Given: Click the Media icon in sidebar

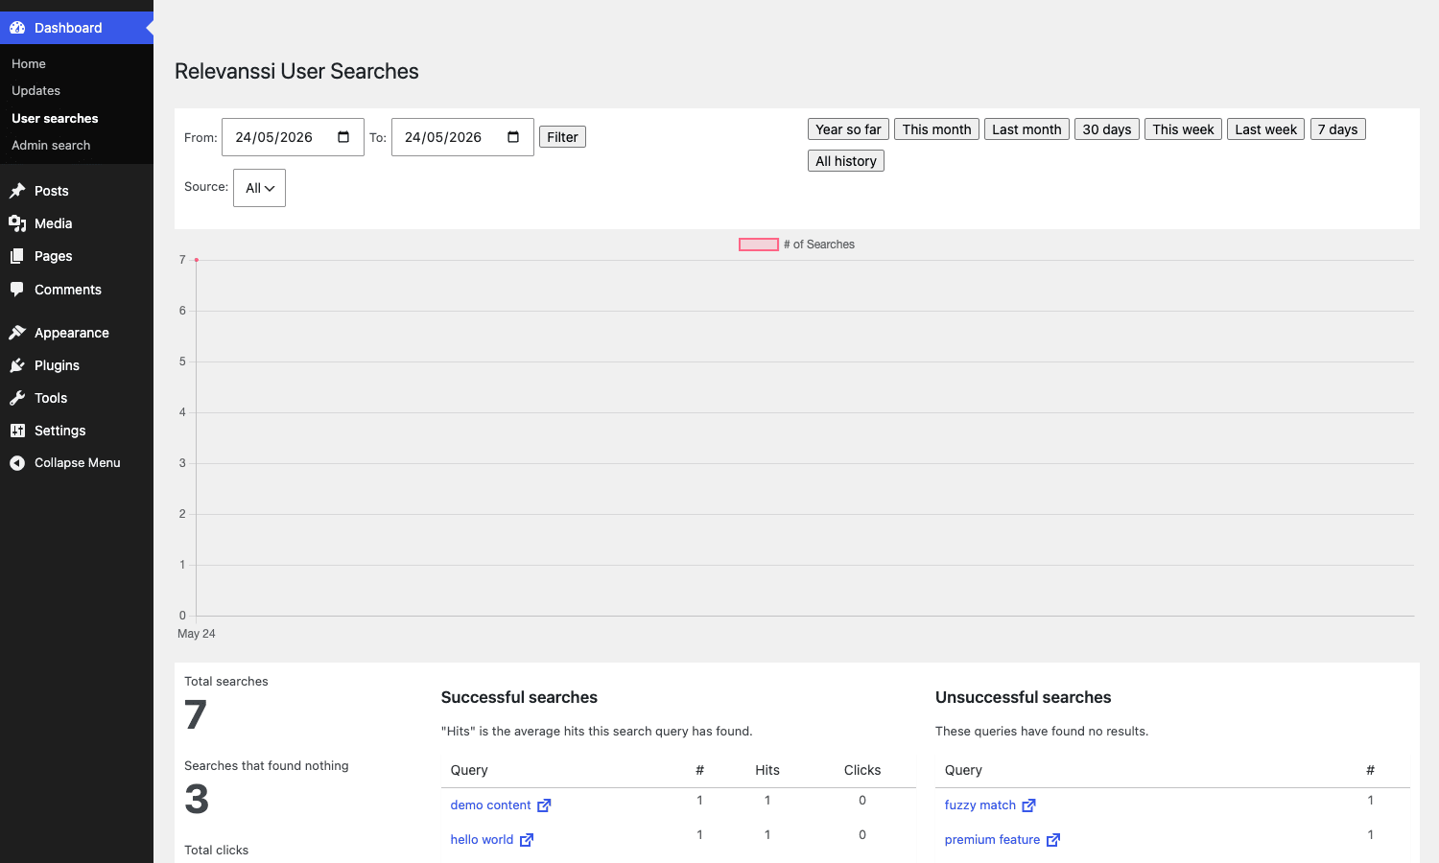Looking at the screenshot, I should click(17, 223).
